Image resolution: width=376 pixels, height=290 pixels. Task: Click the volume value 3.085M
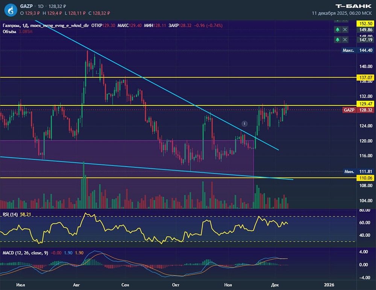pos(26,32)
